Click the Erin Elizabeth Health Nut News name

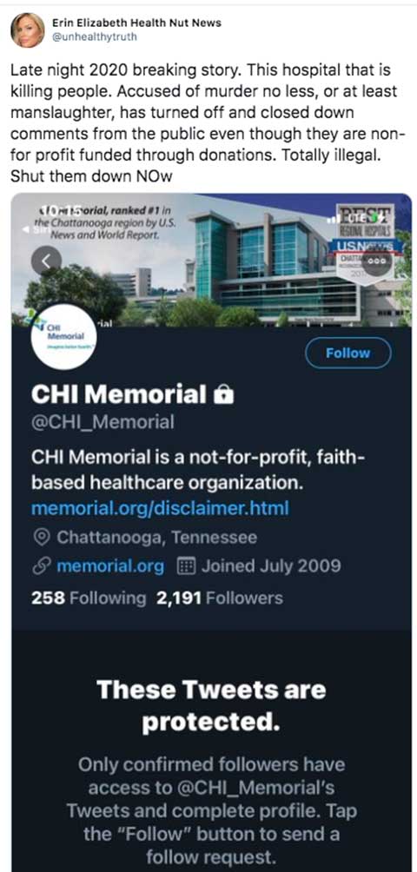pos(136,23)
